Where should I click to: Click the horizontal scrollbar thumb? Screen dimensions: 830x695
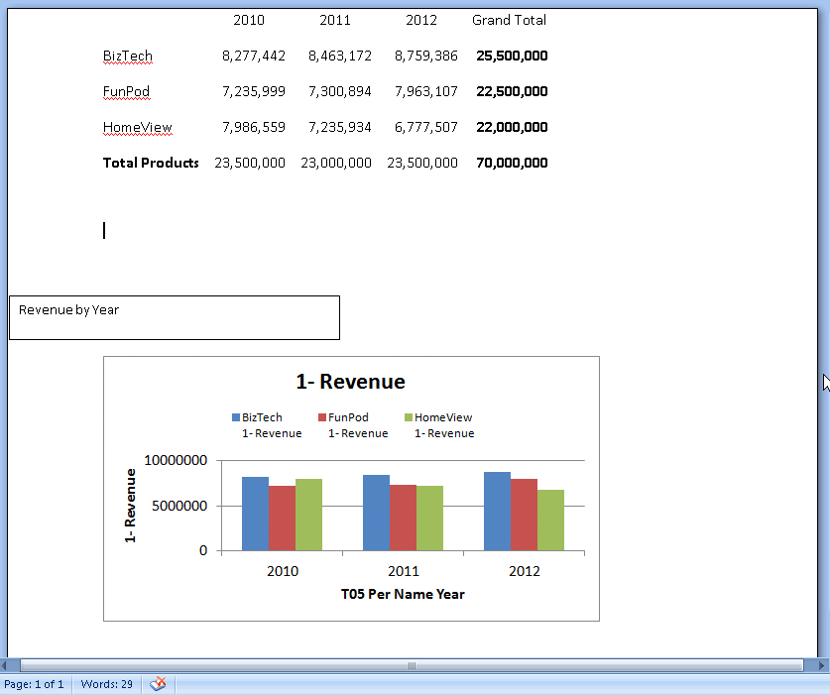pyautogui.click(x=412, y=665)
